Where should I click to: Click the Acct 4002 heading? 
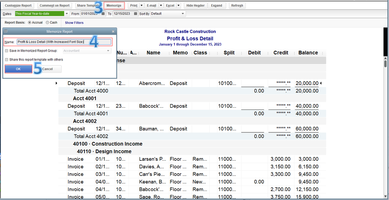pos(84,121)
